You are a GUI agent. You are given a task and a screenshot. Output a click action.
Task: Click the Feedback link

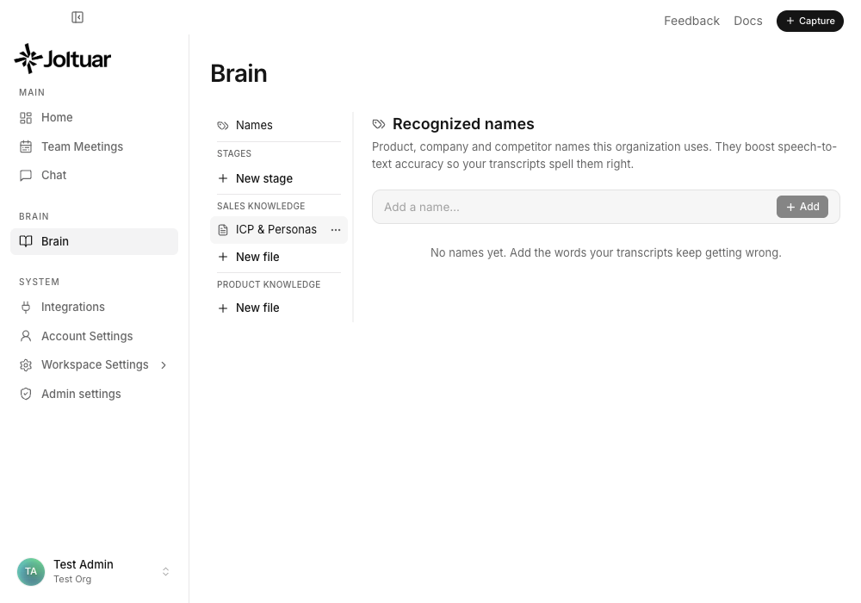(691, 21)
